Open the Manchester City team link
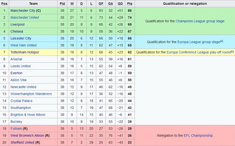This screenshot has height=146, width=235. pyautogui.click(x=23, y=11)
